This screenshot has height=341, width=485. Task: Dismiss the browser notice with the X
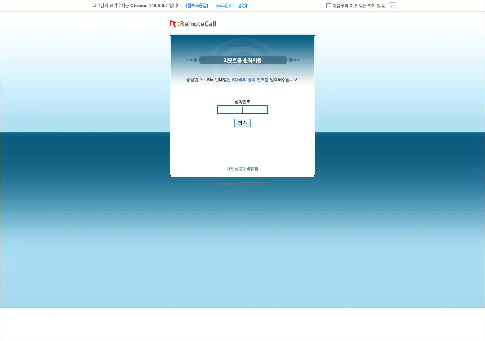point(392,6)
